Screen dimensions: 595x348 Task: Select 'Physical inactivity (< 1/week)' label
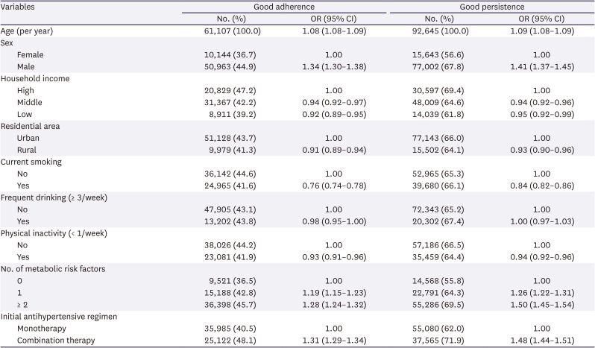pyautogui.click(x=54, y=233)
